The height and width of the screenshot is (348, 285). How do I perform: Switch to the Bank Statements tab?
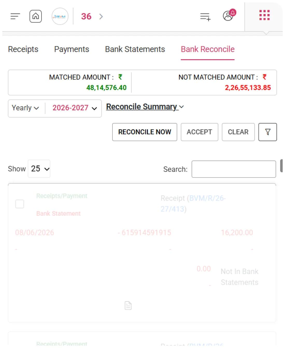135,49
